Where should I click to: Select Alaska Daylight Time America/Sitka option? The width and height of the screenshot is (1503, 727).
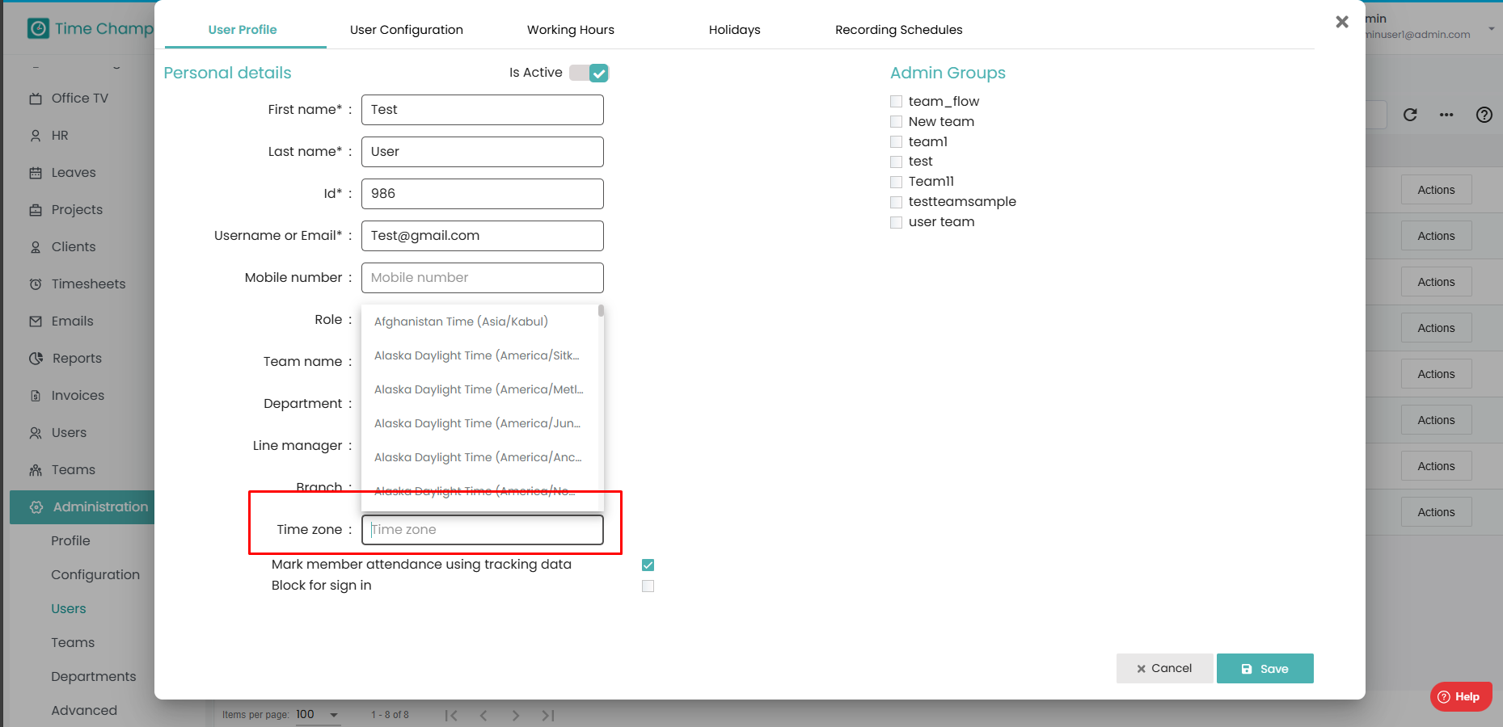(479, 355)
